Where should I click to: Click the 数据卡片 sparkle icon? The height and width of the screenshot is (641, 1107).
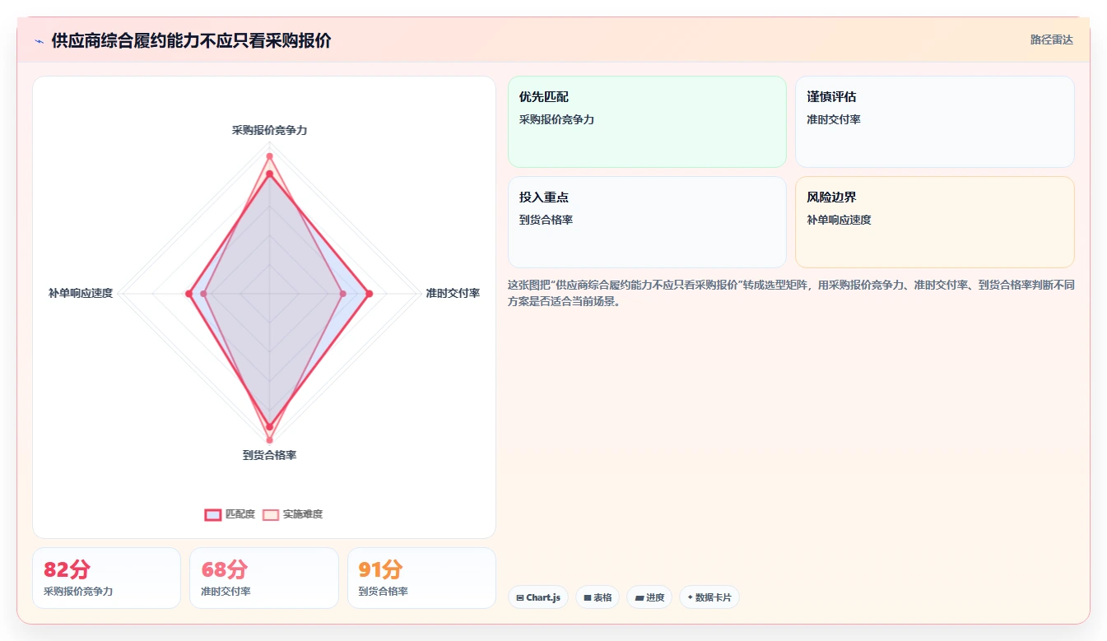[x=690, y=597]
